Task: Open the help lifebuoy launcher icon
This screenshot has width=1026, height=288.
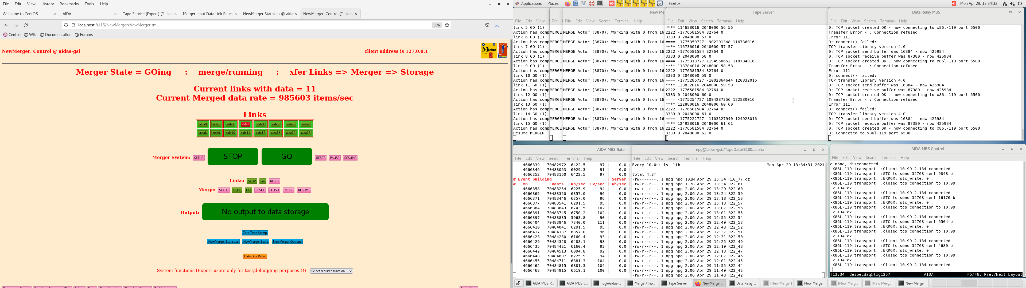Action: pyautogui.click(x=592, y=3)
